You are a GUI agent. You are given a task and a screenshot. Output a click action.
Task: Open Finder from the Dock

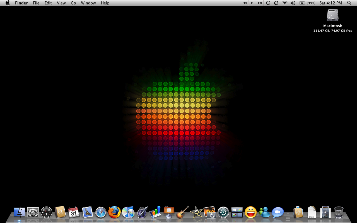pyautogui.click(x=20, y=212)
